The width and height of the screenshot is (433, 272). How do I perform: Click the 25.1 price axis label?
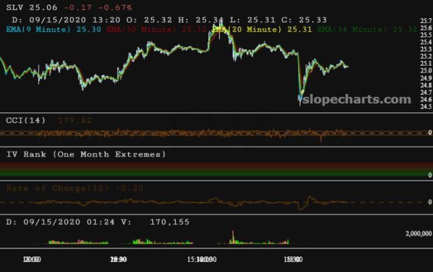[x=426, y=64]
